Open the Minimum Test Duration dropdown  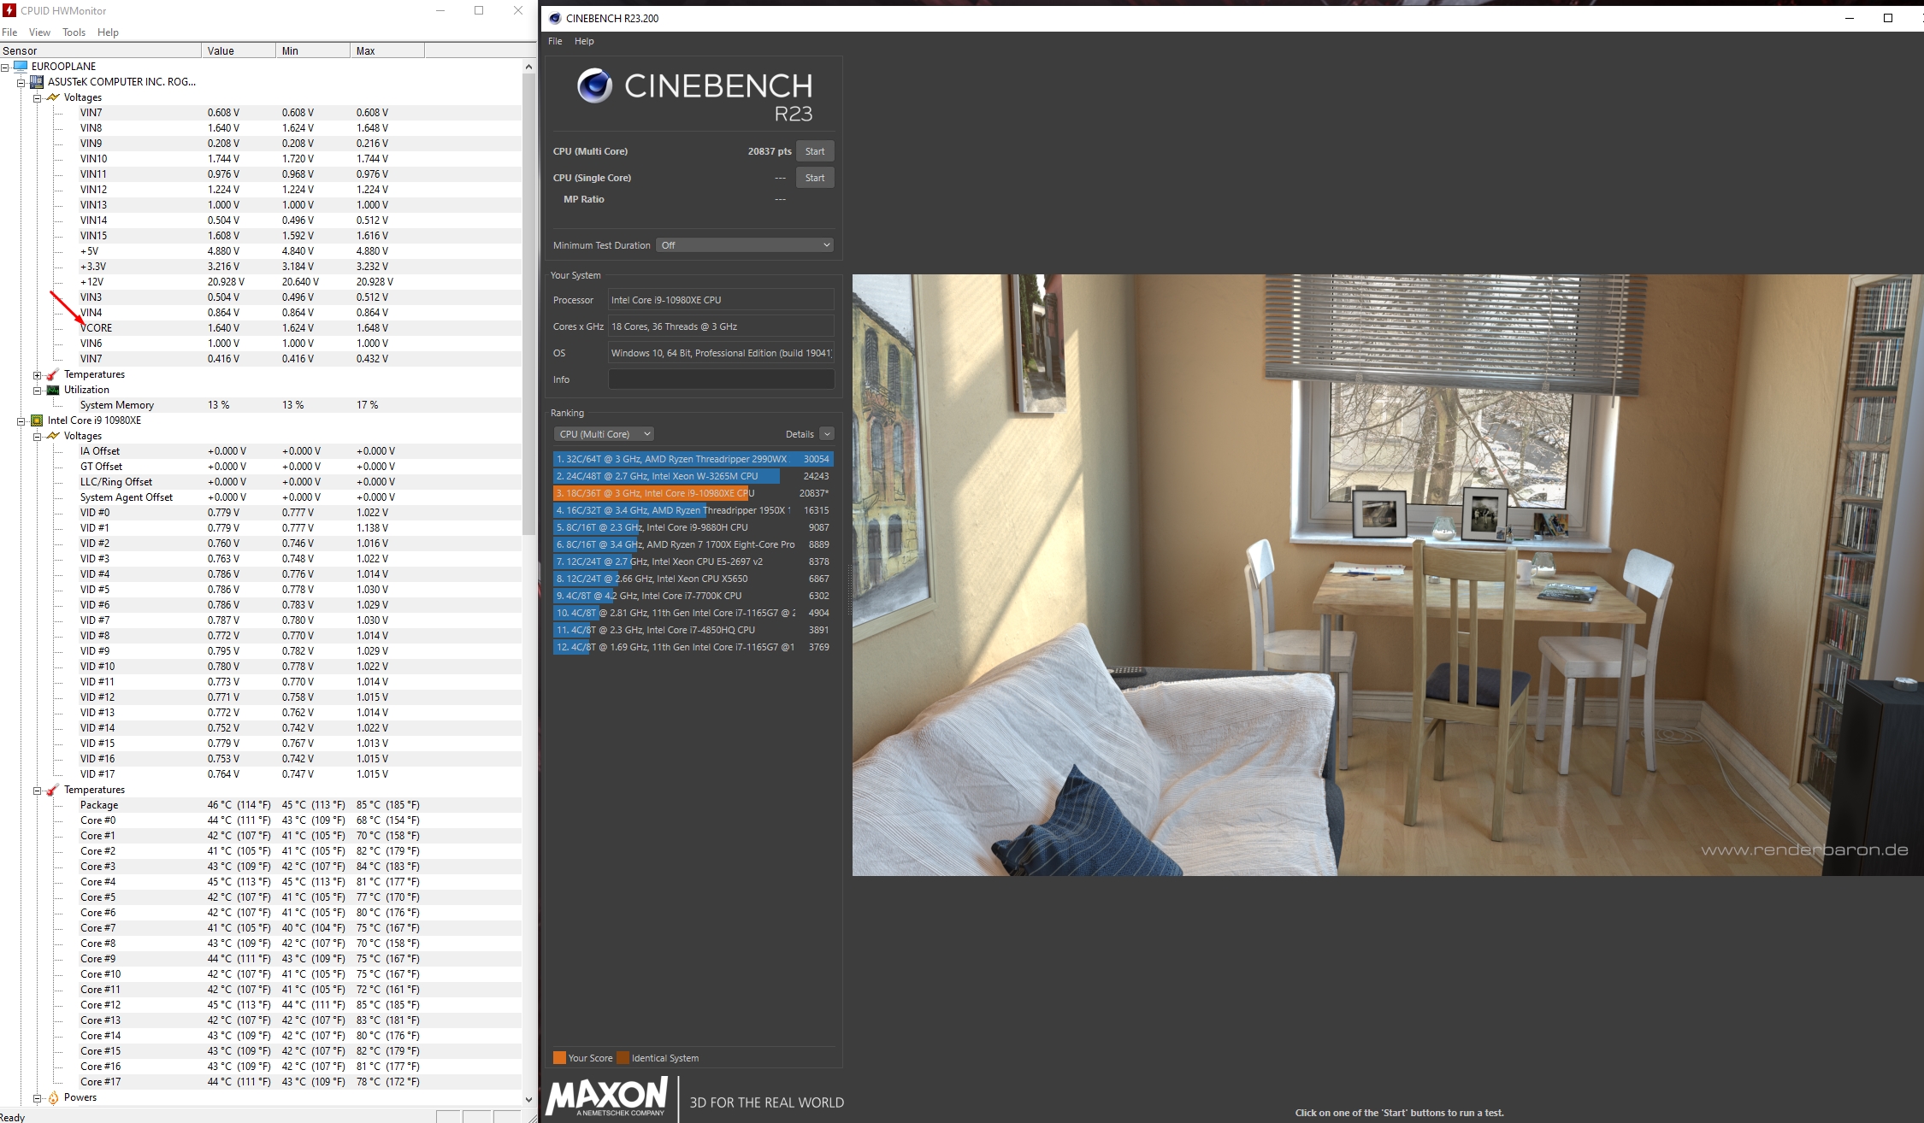point(745,245)
